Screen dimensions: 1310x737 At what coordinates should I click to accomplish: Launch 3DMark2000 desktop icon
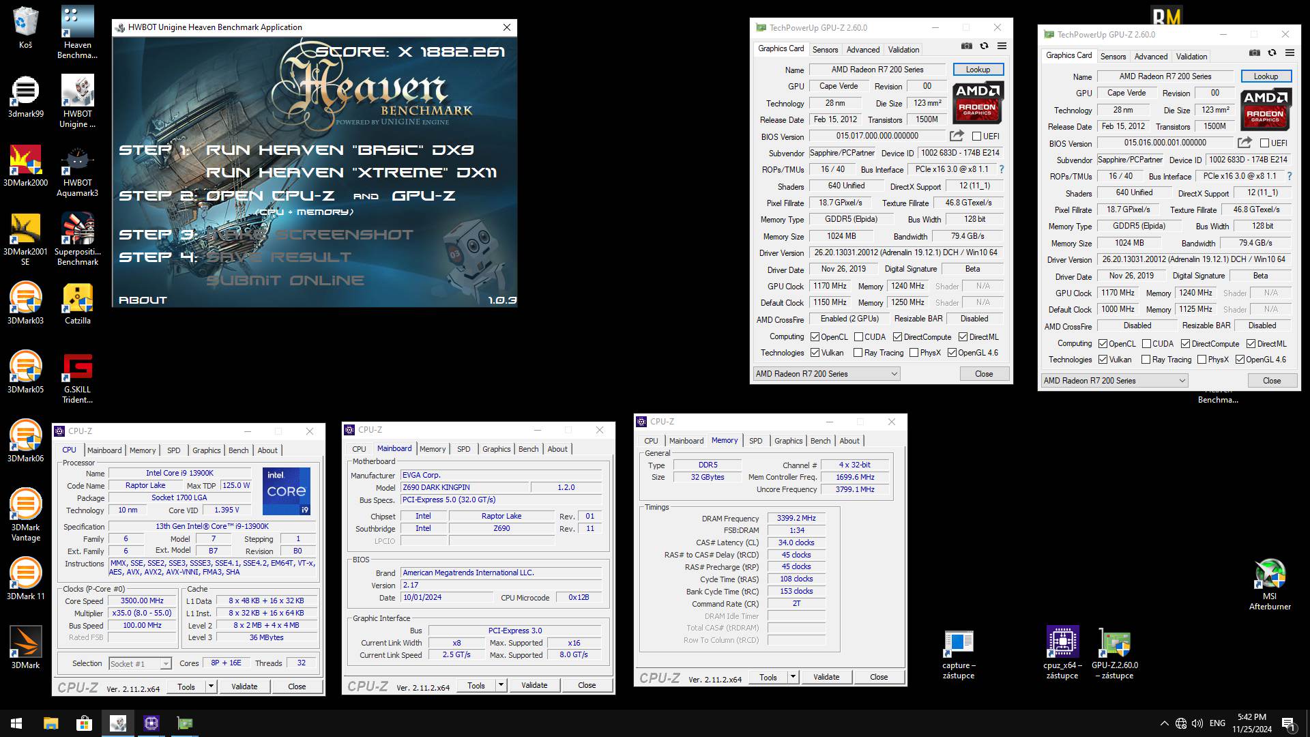coord(25,165)
